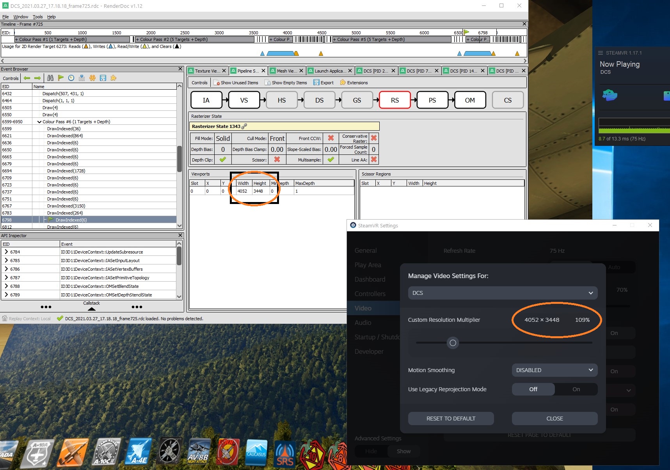Select Show for Advanced Settings
The width and height of the screenshot is (670, 470).
(x=403, y=451)
